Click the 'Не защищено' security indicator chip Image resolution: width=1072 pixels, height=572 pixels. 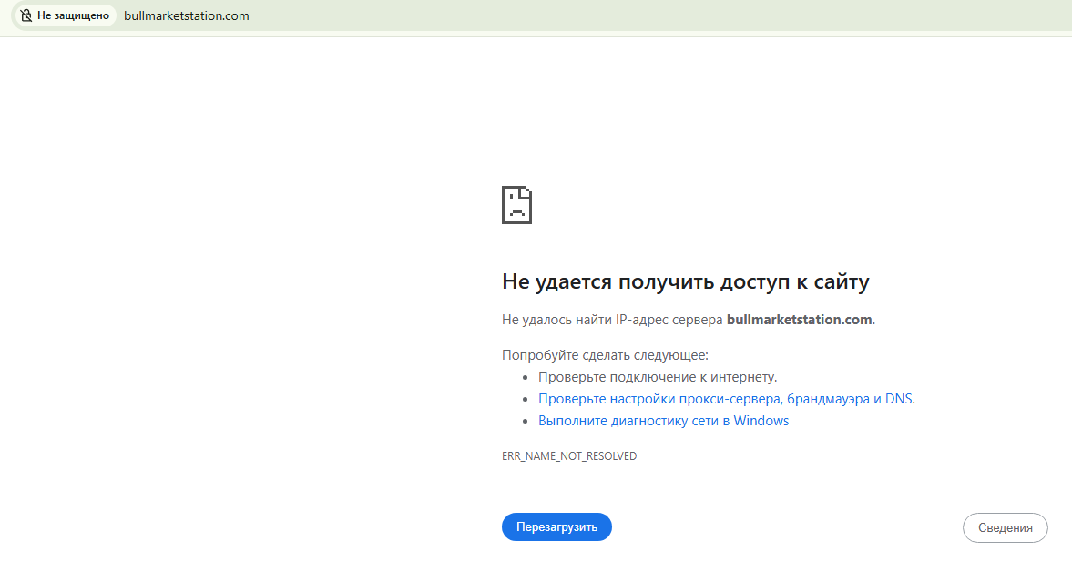(65, 15)
